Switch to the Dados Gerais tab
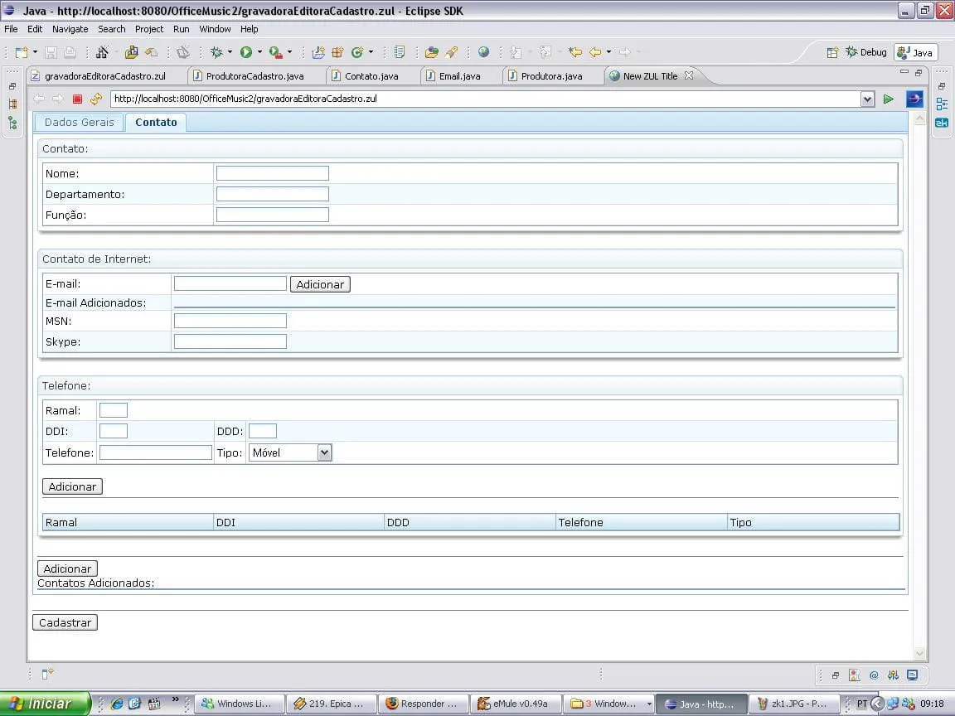 click(80, 123)
